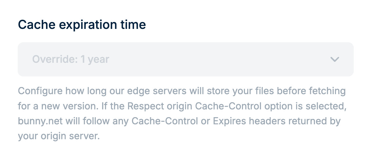Click "new version" in the help text

pos(63,106)
